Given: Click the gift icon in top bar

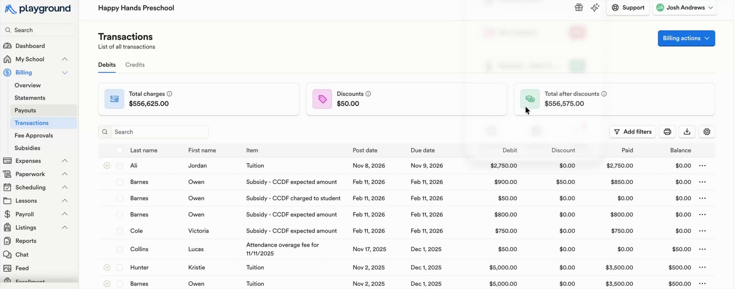Looking at the screenshot, I should click(x=579, y=8).
